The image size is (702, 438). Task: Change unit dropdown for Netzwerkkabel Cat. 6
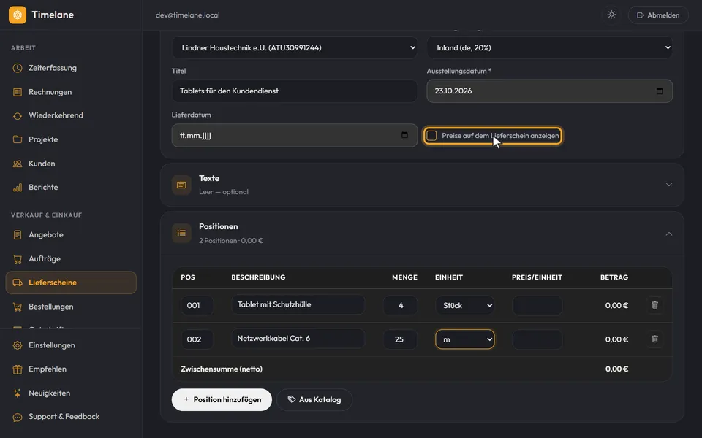click(x=465, y=339)
